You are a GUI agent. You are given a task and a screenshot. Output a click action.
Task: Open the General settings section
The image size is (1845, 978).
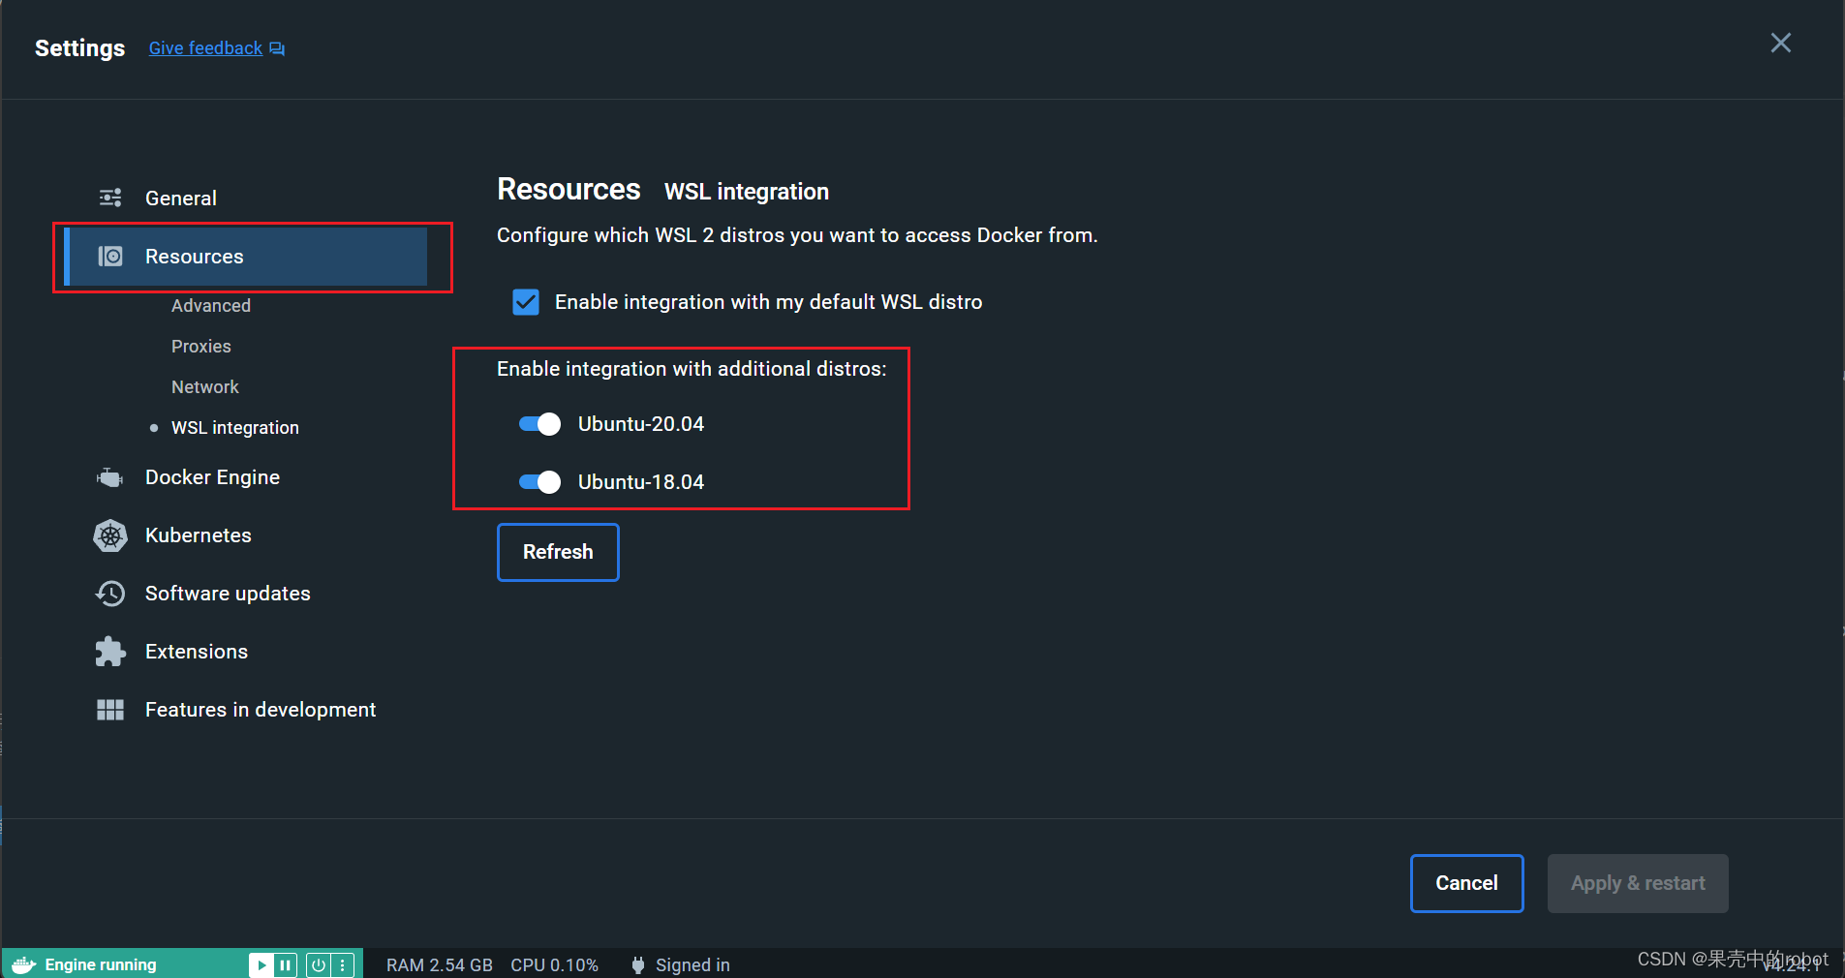(246, 198)
